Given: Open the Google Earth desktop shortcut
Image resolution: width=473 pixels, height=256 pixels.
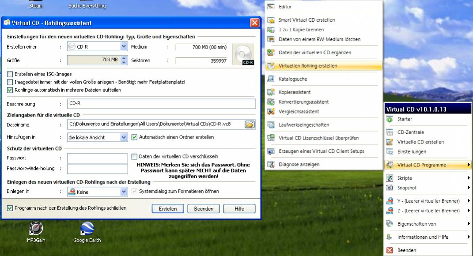Looking at the screenshot, I should [87, 232].
